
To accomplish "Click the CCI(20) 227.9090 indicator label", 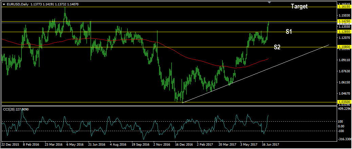I will click(16, 109).
